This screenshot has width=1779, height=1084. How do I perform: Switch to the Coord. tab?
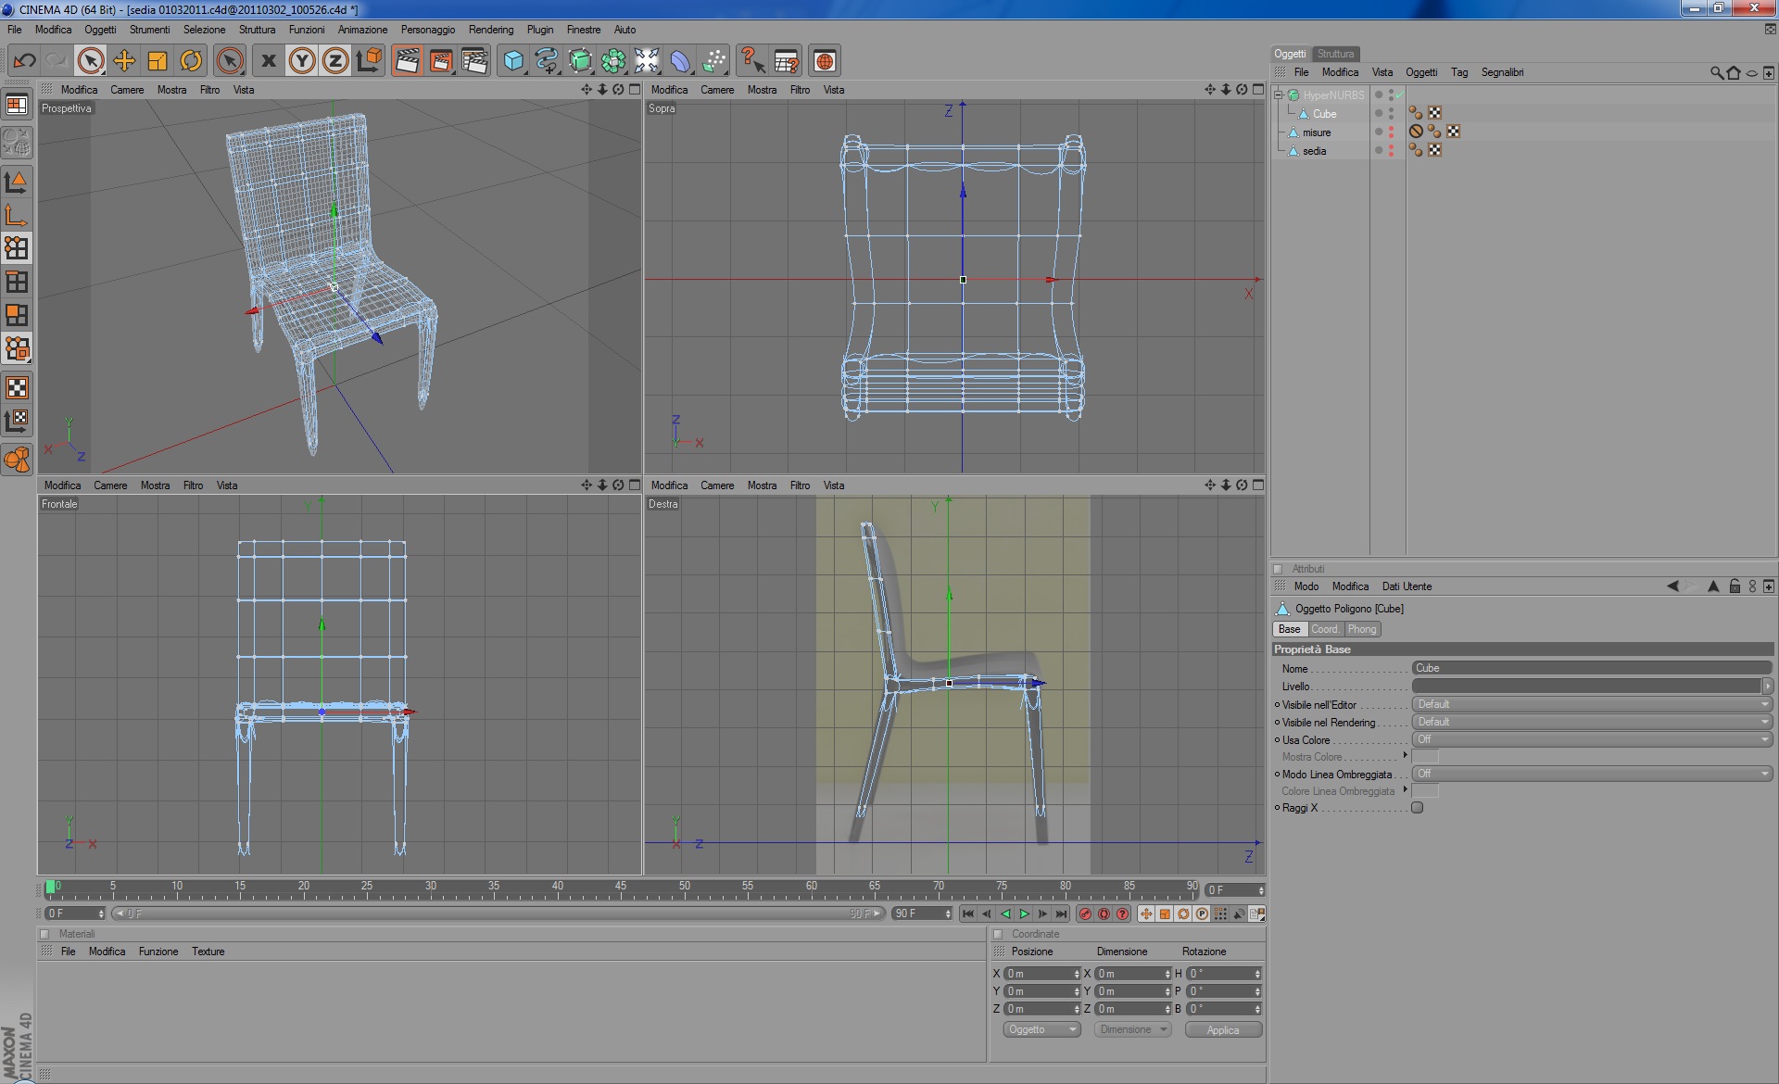[x=1324, y=629]
